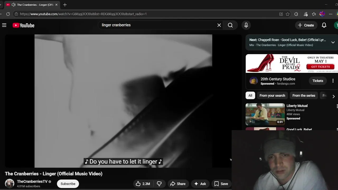Viewport: 338px width, 190px height.
Task: Open TheCranberriesTV channel avatar
Action: [x=10, y=183]
